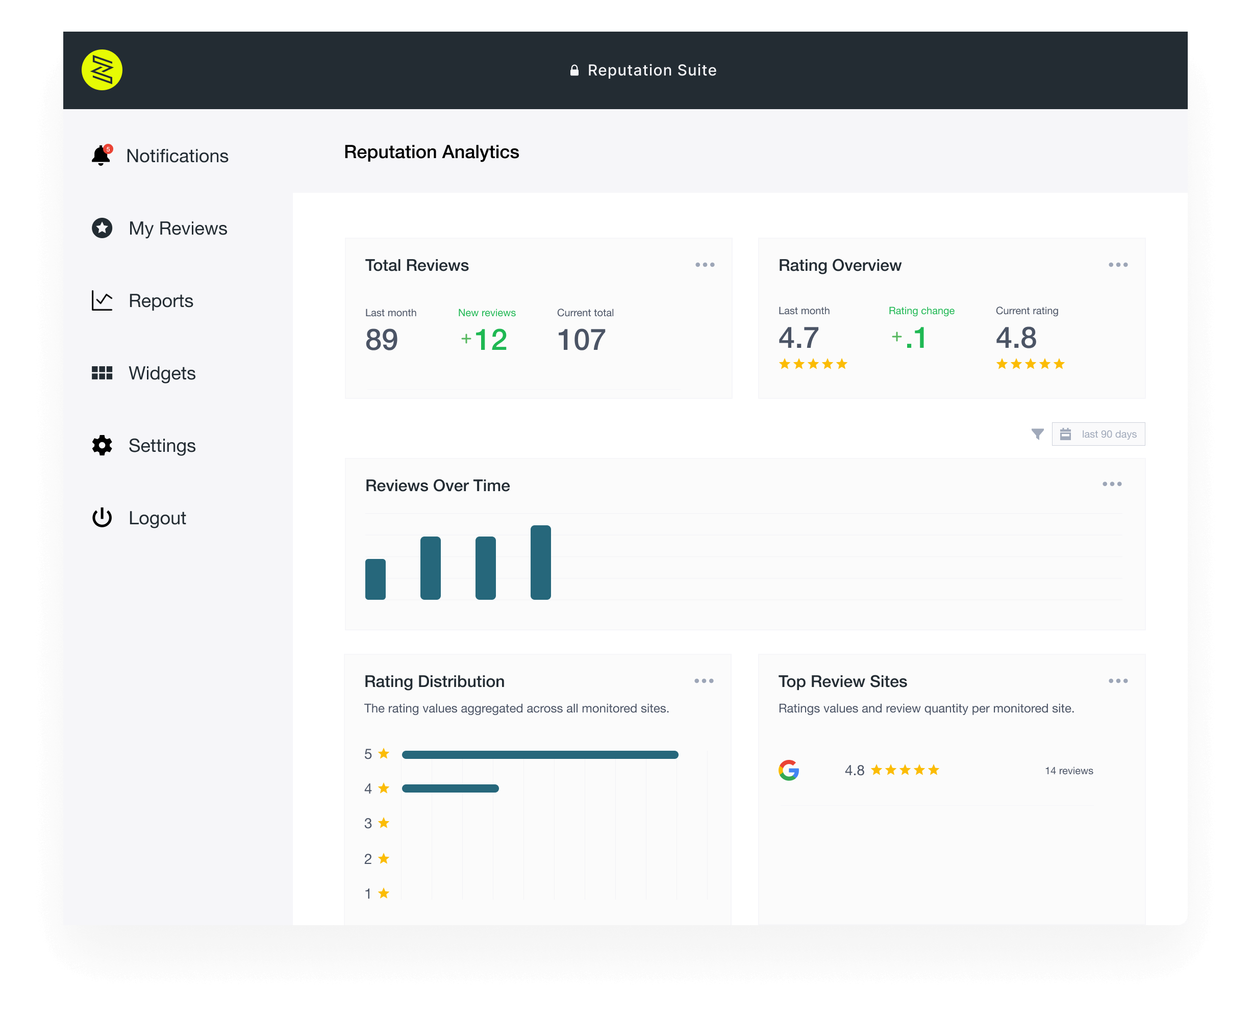
Task: Click the Google 4.8 star rating
Action: [892, 770]
